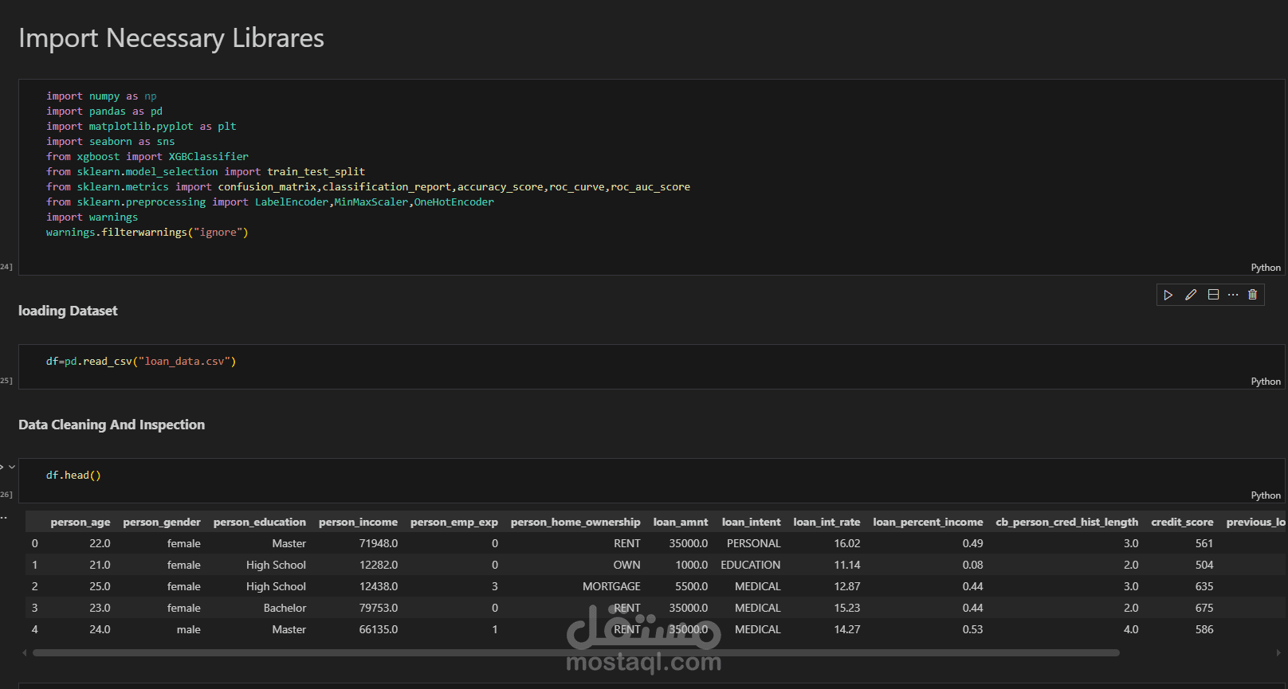Viewport: 1288px width, 689px height.
Task: Split the cell using the split icon
Action: pyautogui.click(x=1213, y=295)
